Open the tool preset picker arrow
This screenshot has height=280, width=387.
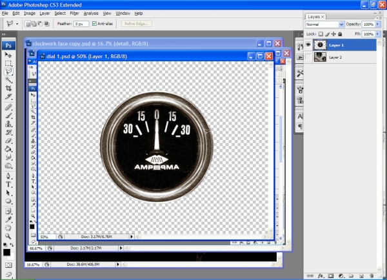pos(17,24)
